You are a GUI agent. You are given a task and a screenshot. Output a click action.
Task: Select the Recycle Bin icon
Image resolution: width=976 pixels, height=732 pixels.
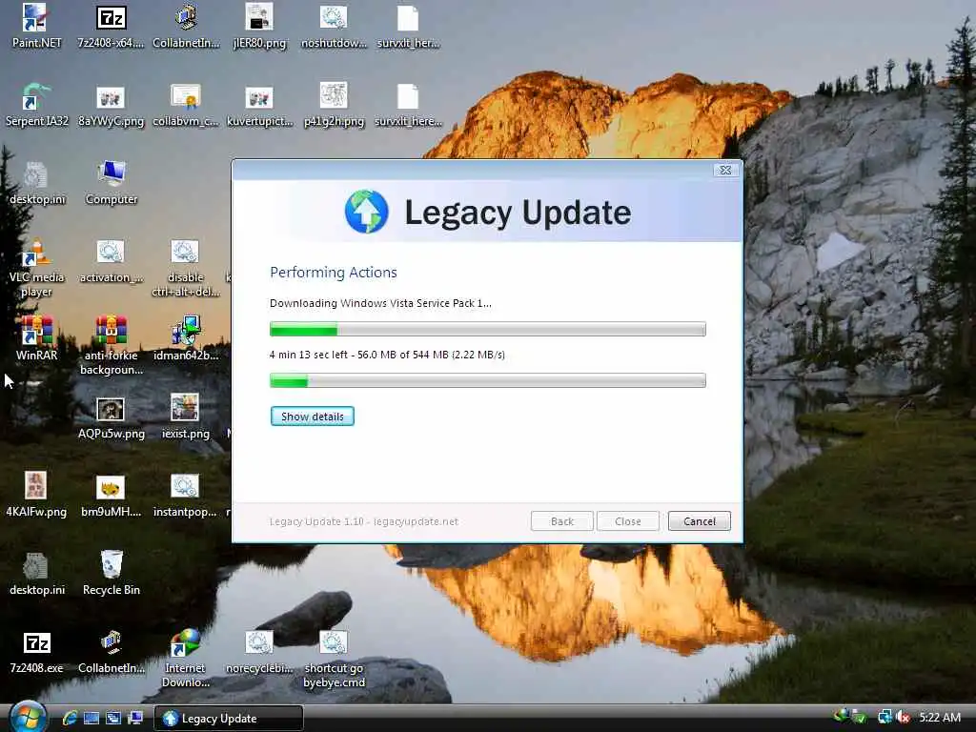point(111,573)
